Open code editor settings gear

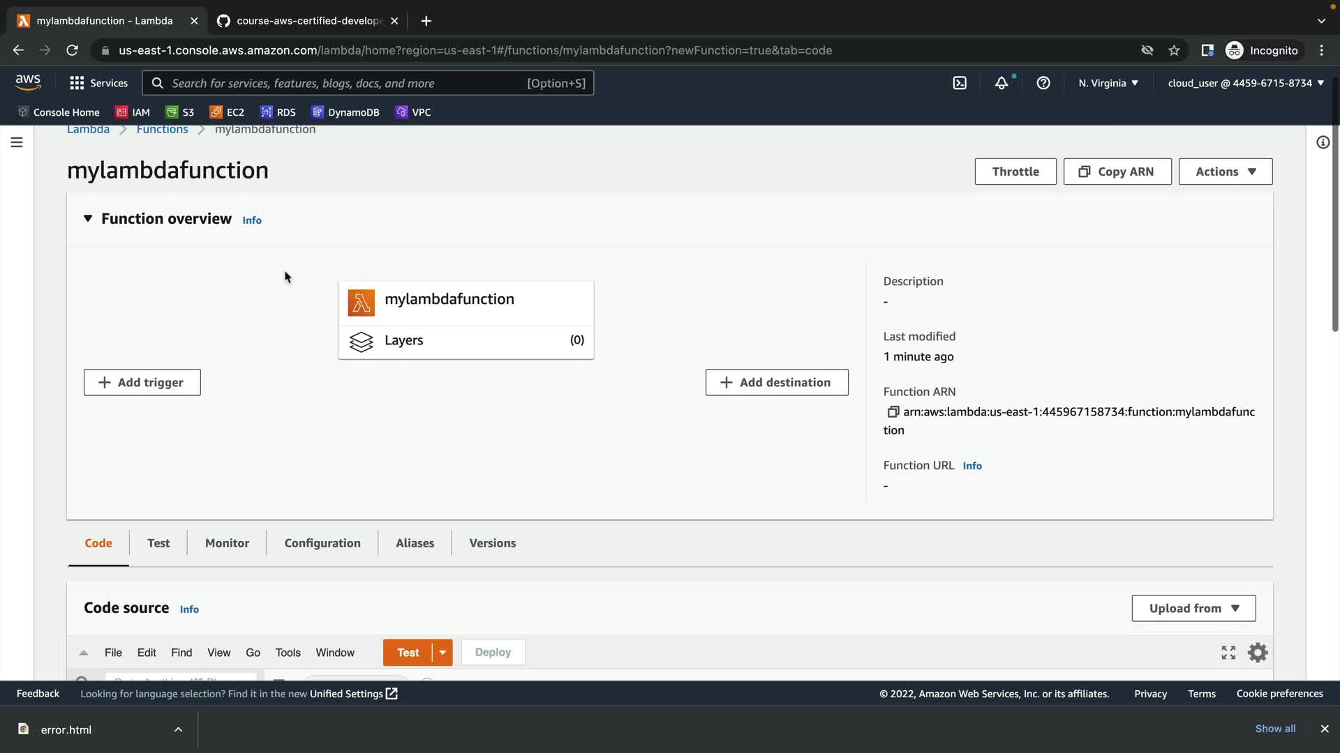(x=1258, y=653)
